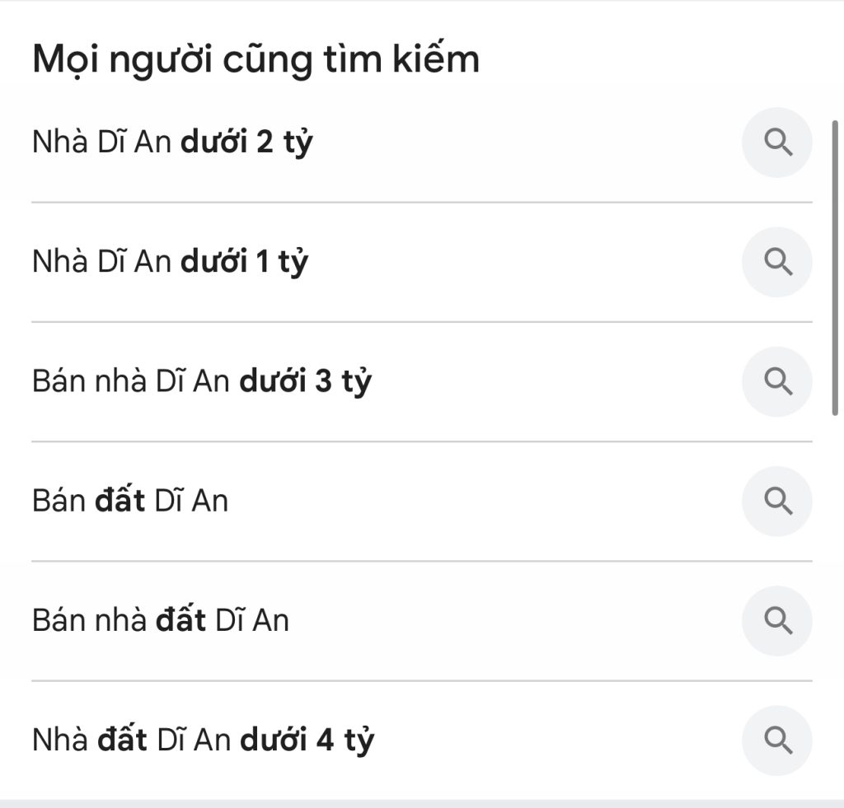Viewport: 844px width, 808px height.
Task: Open the related search Bán đất Dĩ An
Action: pyautogui.click(x=130, y=501)
